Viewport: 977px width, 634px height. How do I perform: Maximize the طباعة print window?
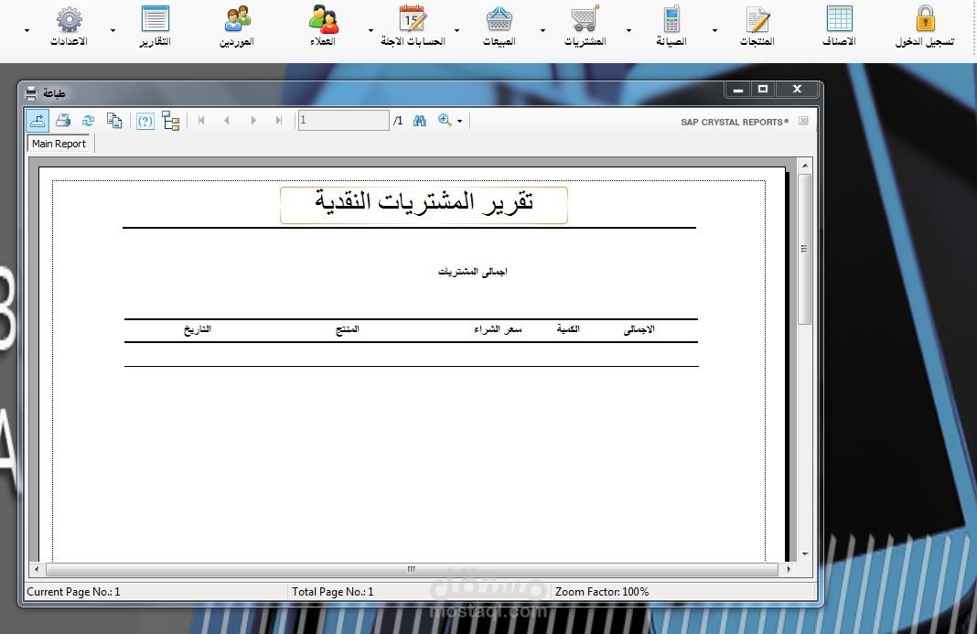[763, 89]
